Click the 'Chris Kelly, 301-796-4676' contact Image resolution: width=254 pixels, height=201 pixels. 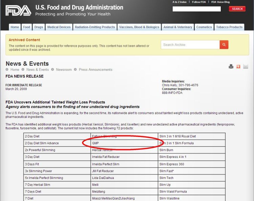pos(180,85)
